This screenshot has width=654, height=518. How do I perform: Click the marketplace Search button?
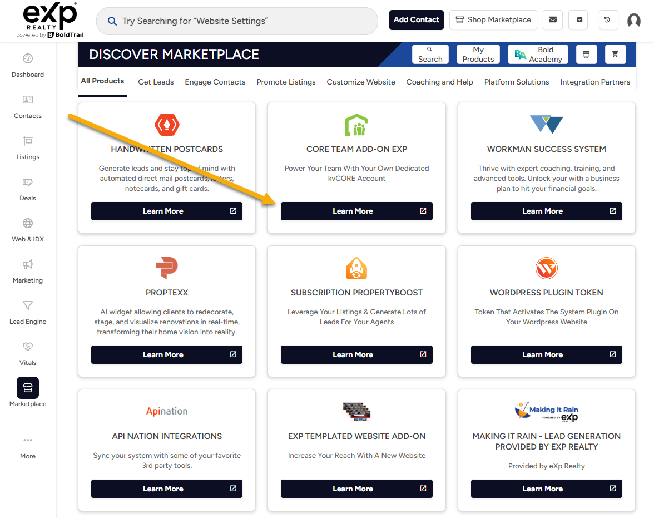click(430, 55)
